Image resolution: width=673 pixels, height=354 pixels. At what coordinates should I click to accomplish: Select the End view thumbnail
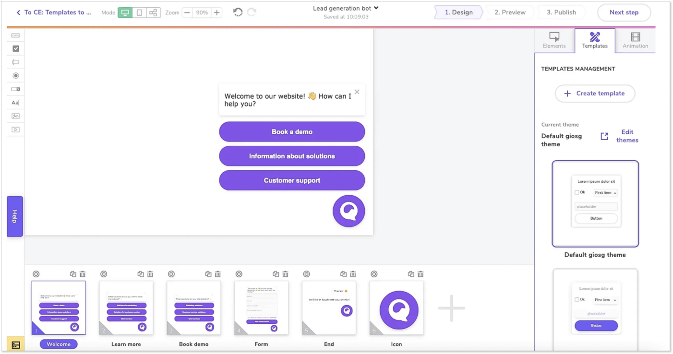[329, 307]
